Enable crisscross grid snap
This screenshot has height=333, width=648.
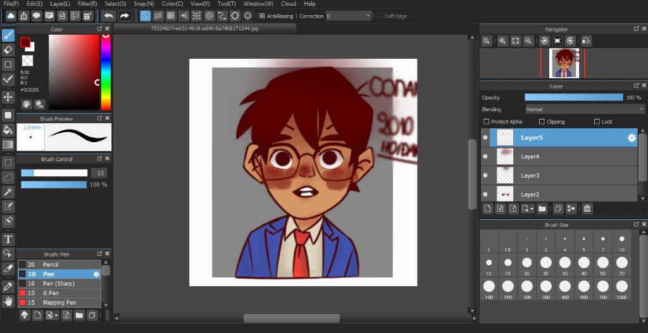coord(171,16)
